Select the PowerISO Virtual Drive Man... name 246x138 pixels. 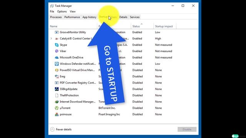(77, 70)
